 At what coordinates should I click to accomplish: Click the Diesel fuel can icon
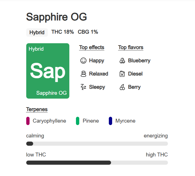click(122, 74)
